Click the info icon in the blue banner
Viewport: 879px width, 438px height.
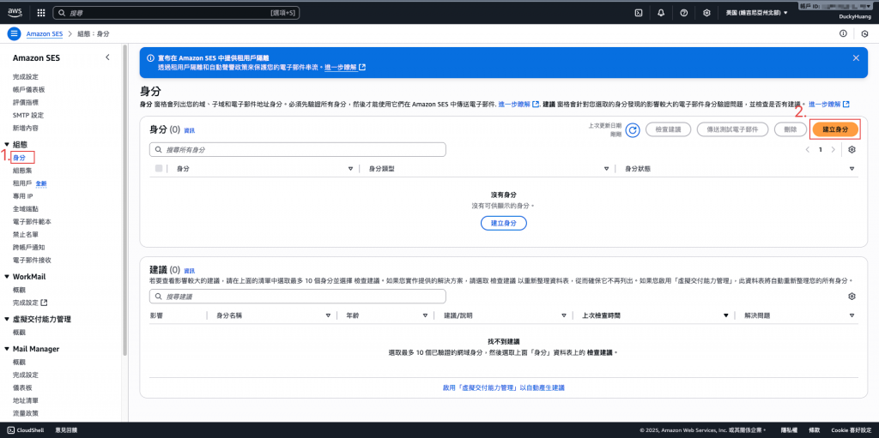(149, 57)
